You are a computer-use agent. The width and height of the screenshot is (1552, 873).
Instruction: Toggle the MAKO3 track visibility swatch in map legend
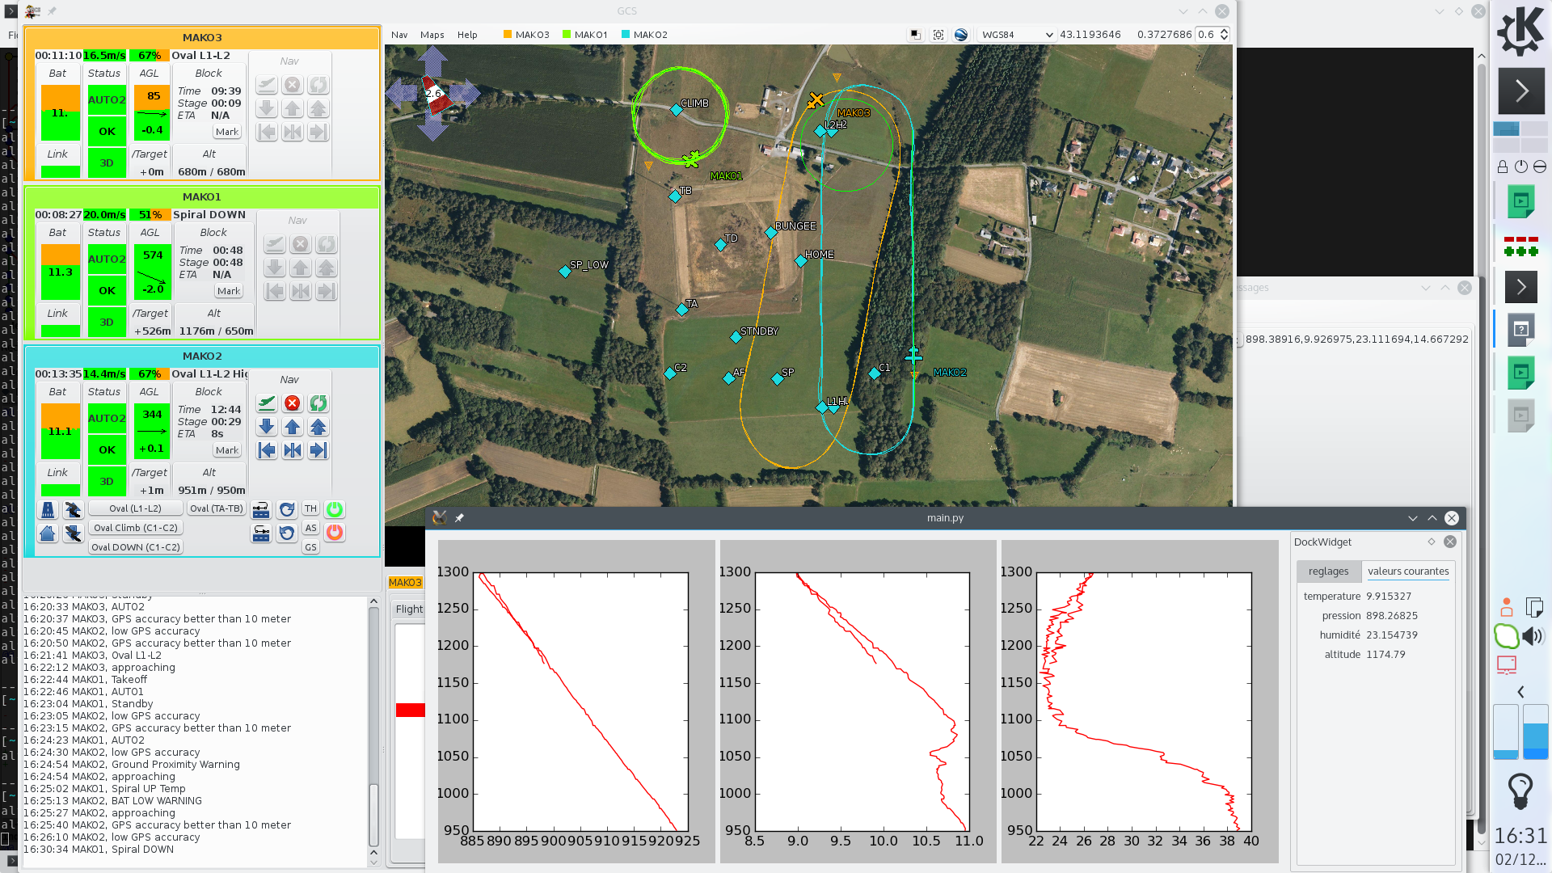point(509,35)
